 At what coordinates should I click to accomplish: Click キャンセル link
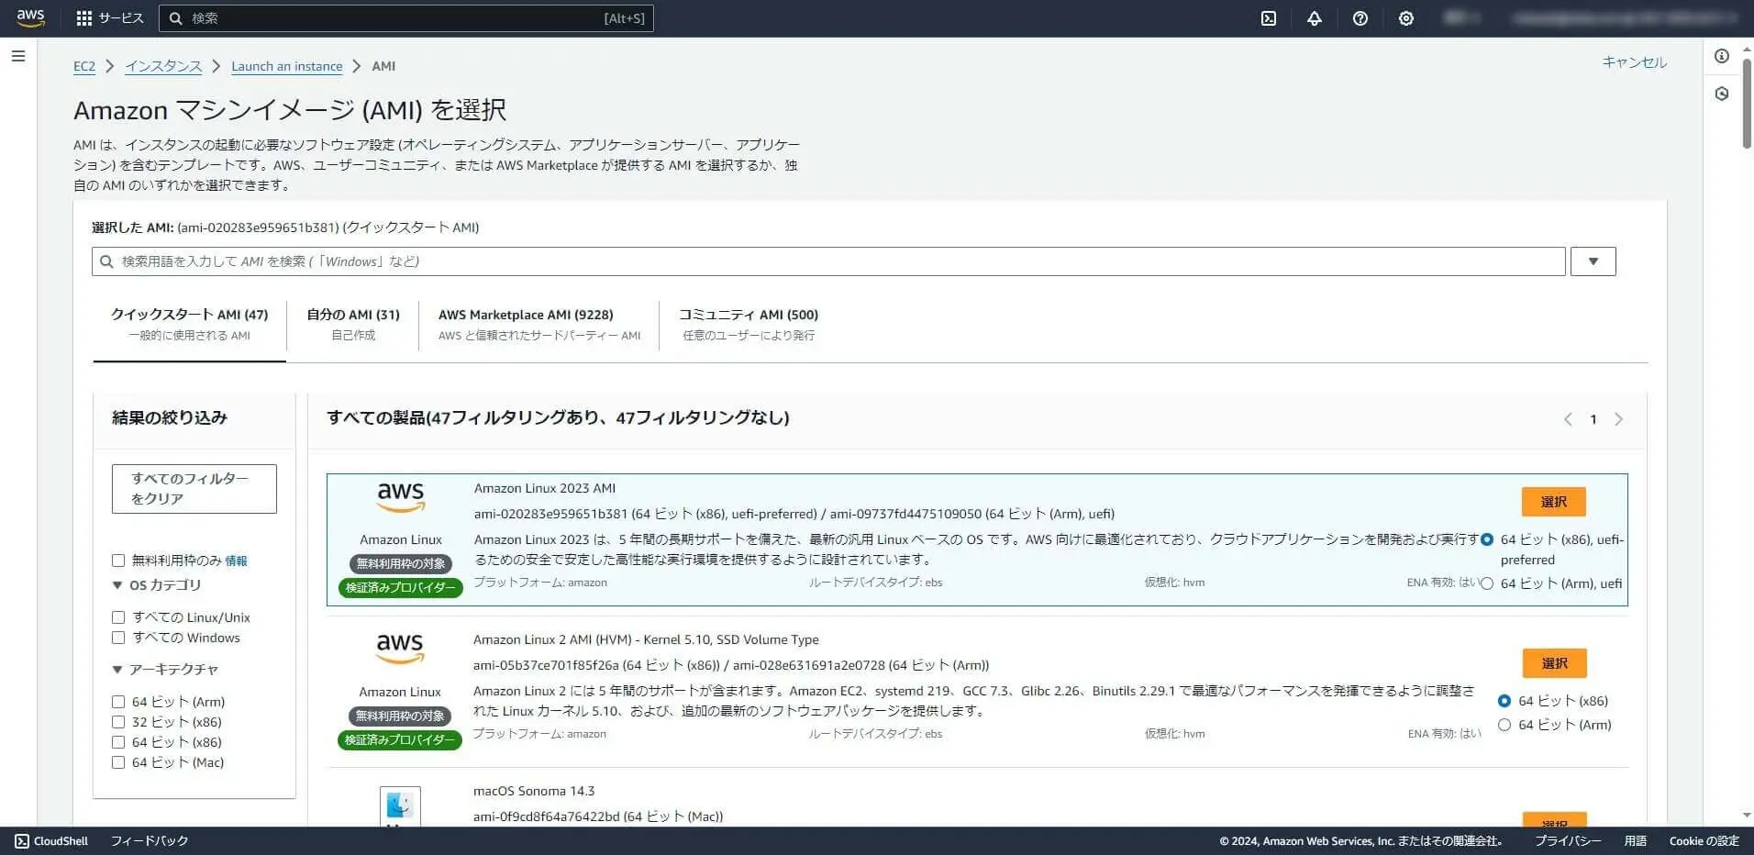pyautogui.click(x=1634, y=62)
